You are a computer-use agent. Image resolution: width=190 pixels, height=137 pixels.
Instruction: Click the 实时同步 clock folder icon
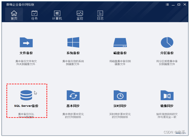[x=120, y=95]
